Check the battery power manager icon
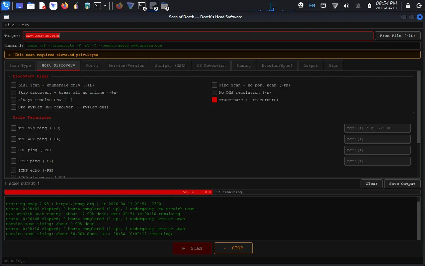425x266 pixels. coord(370,5)
